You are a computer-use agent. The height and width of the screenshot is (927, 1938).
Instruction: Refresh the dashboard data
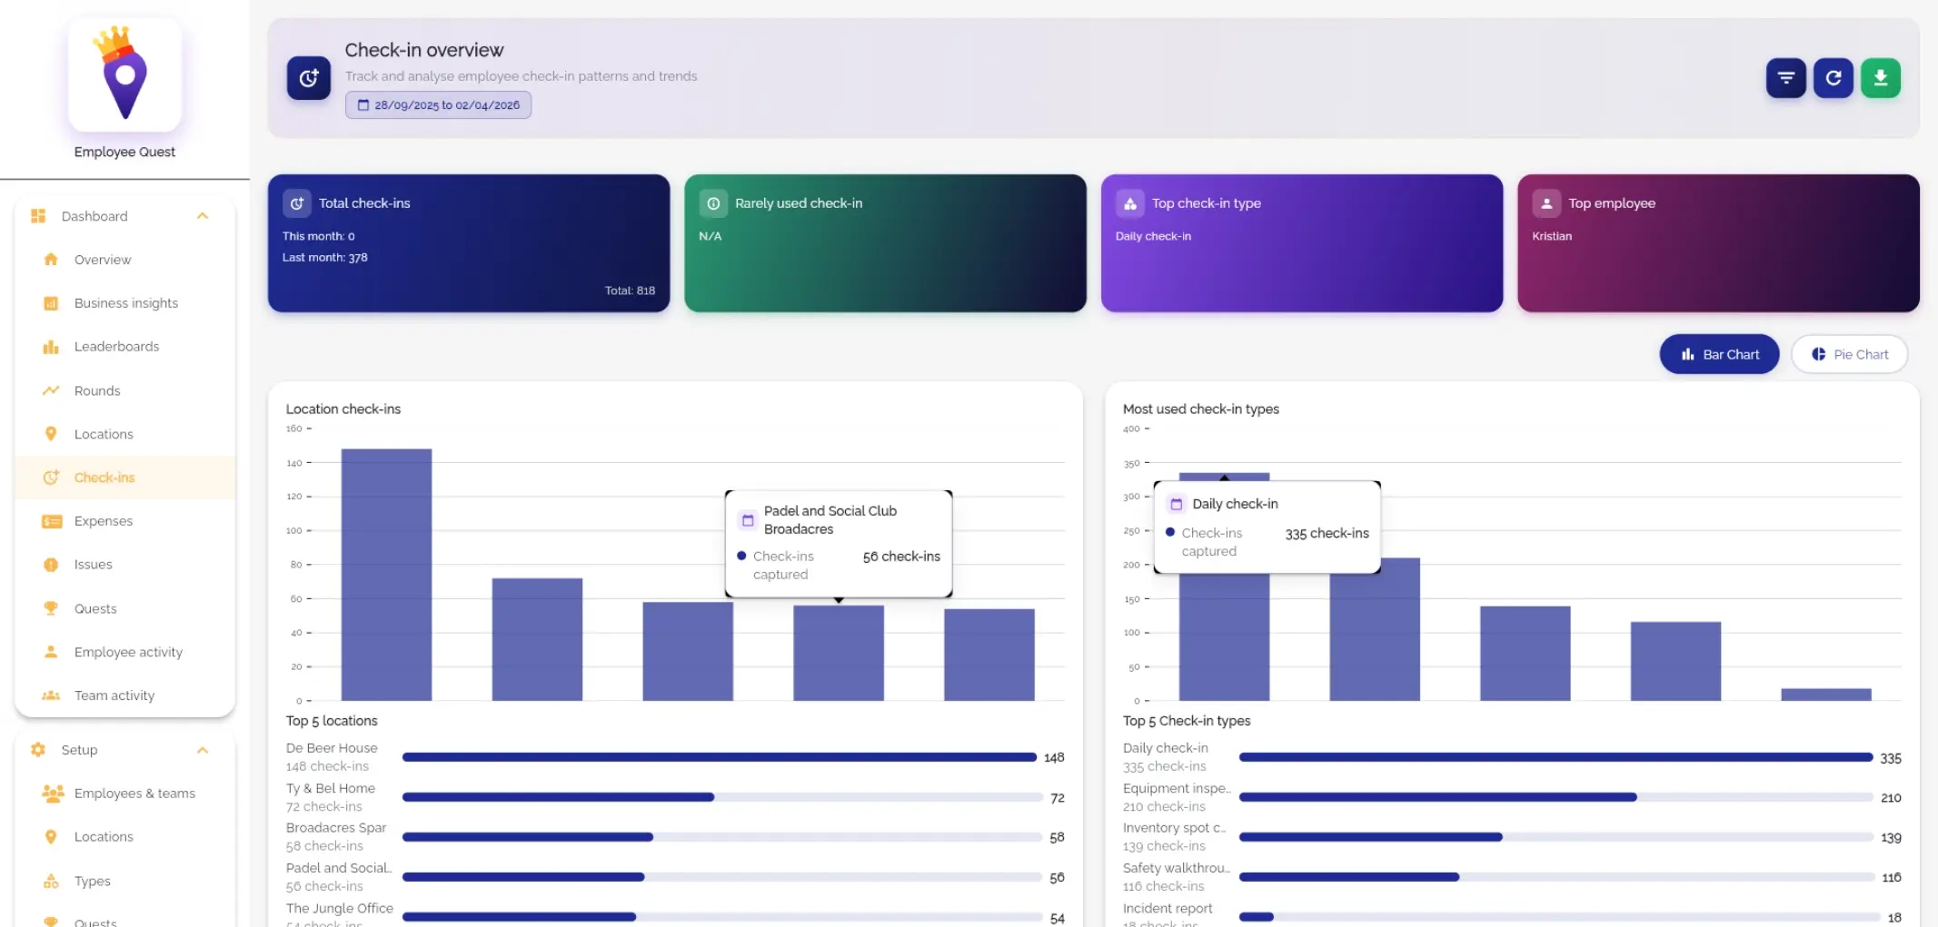tap(1833, 78)
